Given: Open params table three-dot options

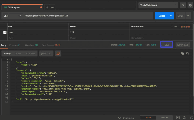Looking at the screenshot, I should pyautogui.click(x=175, y=26).
